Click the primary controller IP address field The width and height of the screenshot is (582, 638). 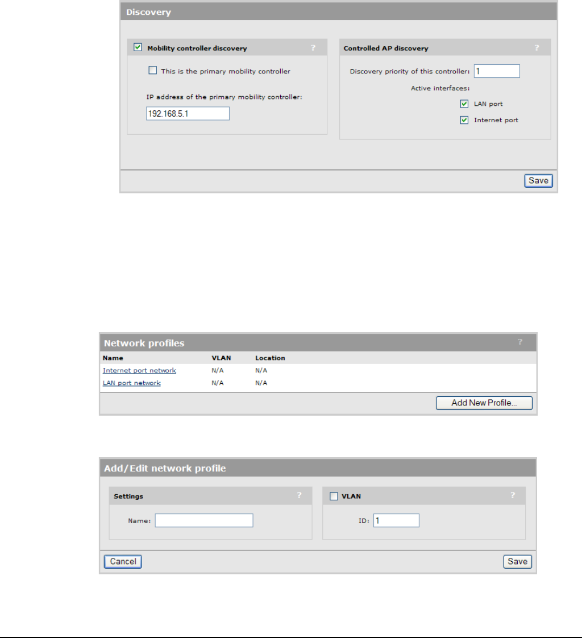pos(188,114)
